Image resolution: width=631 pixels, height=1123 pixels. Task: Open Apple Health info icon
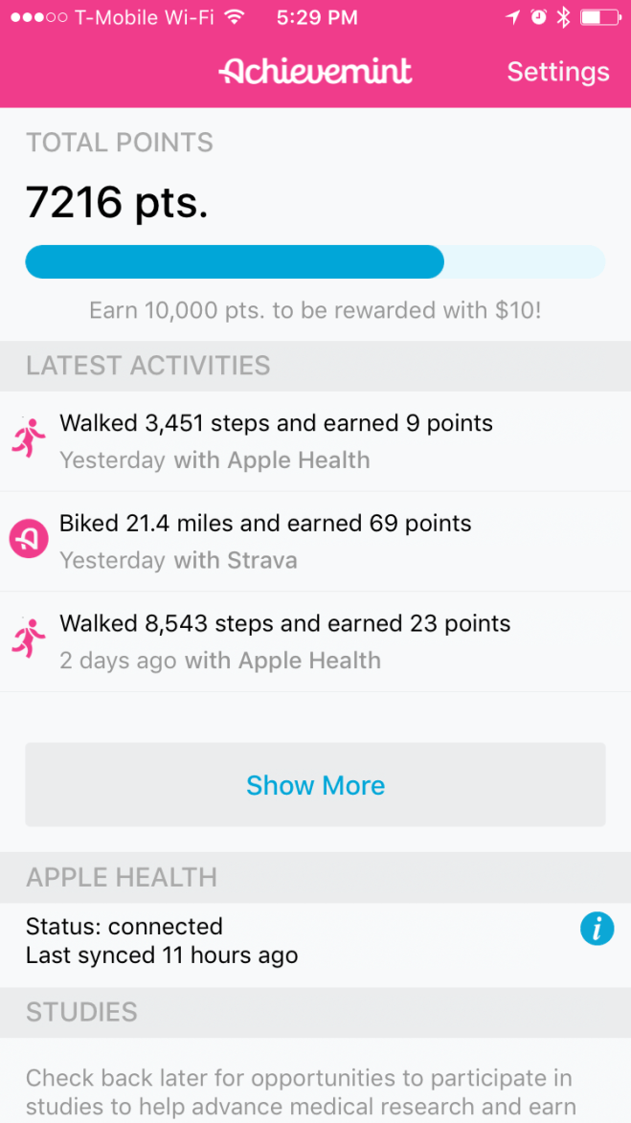coord(597,928)
